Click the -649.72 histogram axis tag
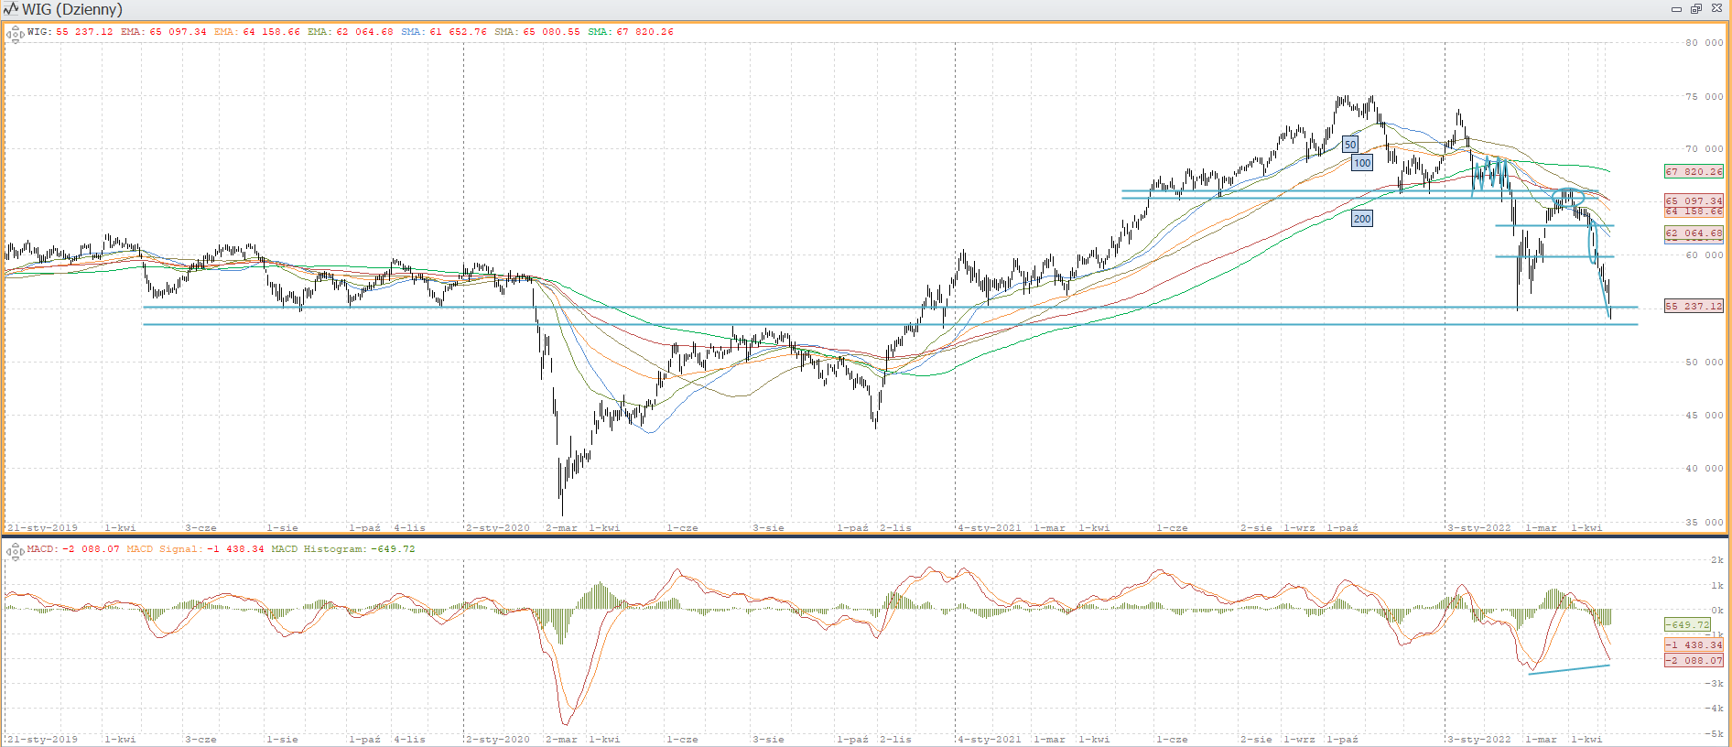 (1686, 624)
